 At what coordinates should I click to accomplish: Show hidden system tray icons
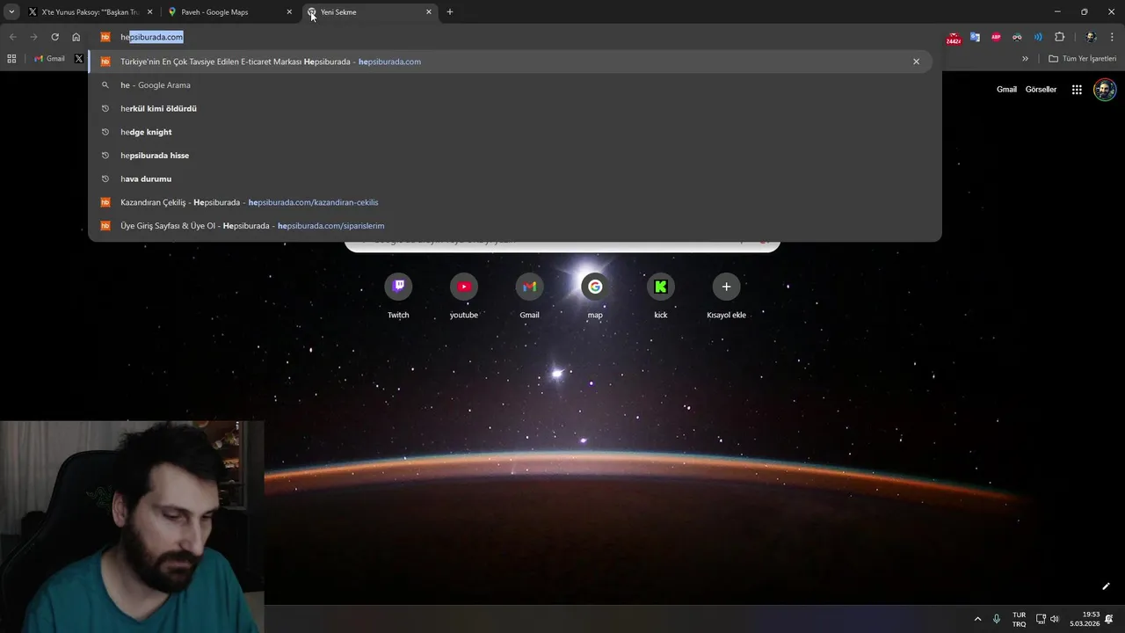pyautogui.click(x=977, y=619)
